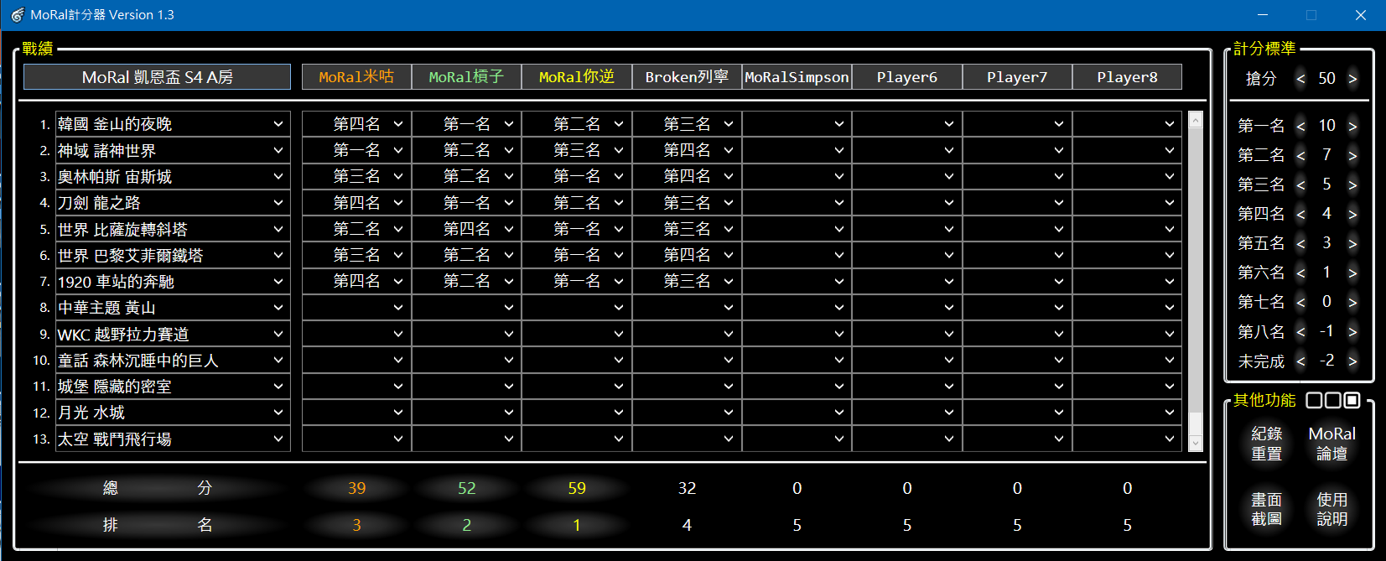Select the first square toggle beside 其他功能
Screen dimensions: 1386x561
[x=1314, y=400]
